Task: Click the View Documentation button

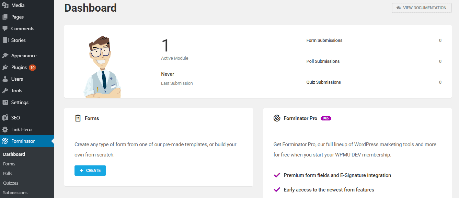Action: point(422,8)
